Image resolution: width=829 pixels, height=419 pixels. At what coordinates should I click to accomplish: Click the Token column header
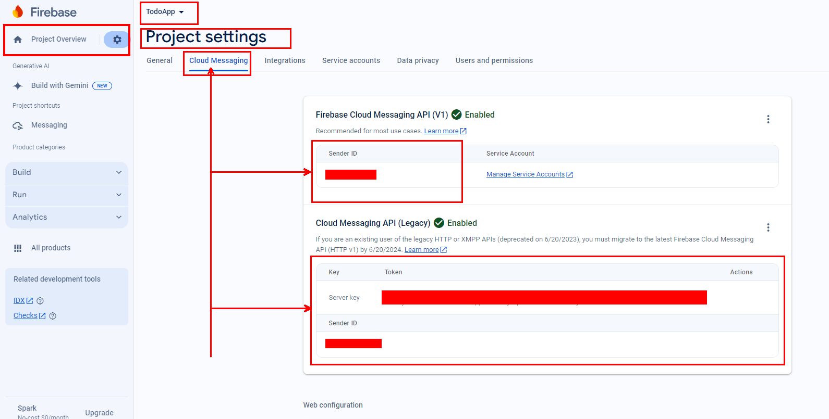pyautogui.click(x=393, y=272)
